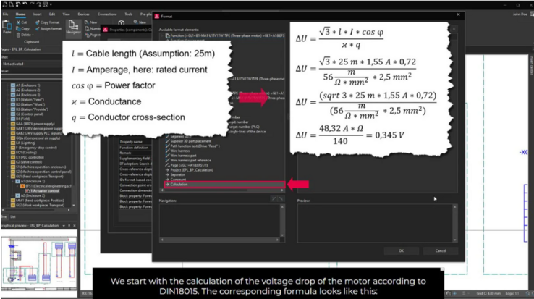Screen dimensions: 534x299
Task: Open the Delete dropdown in Clipboard group
Action: coord(26,34)
